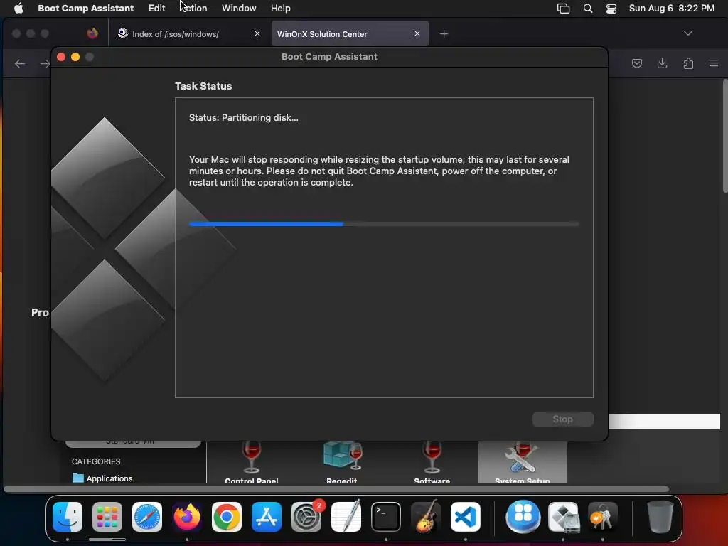Image resolution: width=728 pixels, height=546 pixels.
Task: Close the WinOnX Solution Center tab
Action: pyautogui.click(x=417, y=33)
